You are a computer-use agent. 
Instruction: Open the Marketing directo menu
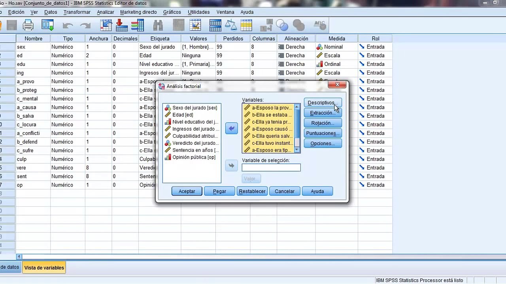click(x=138, y=12)
